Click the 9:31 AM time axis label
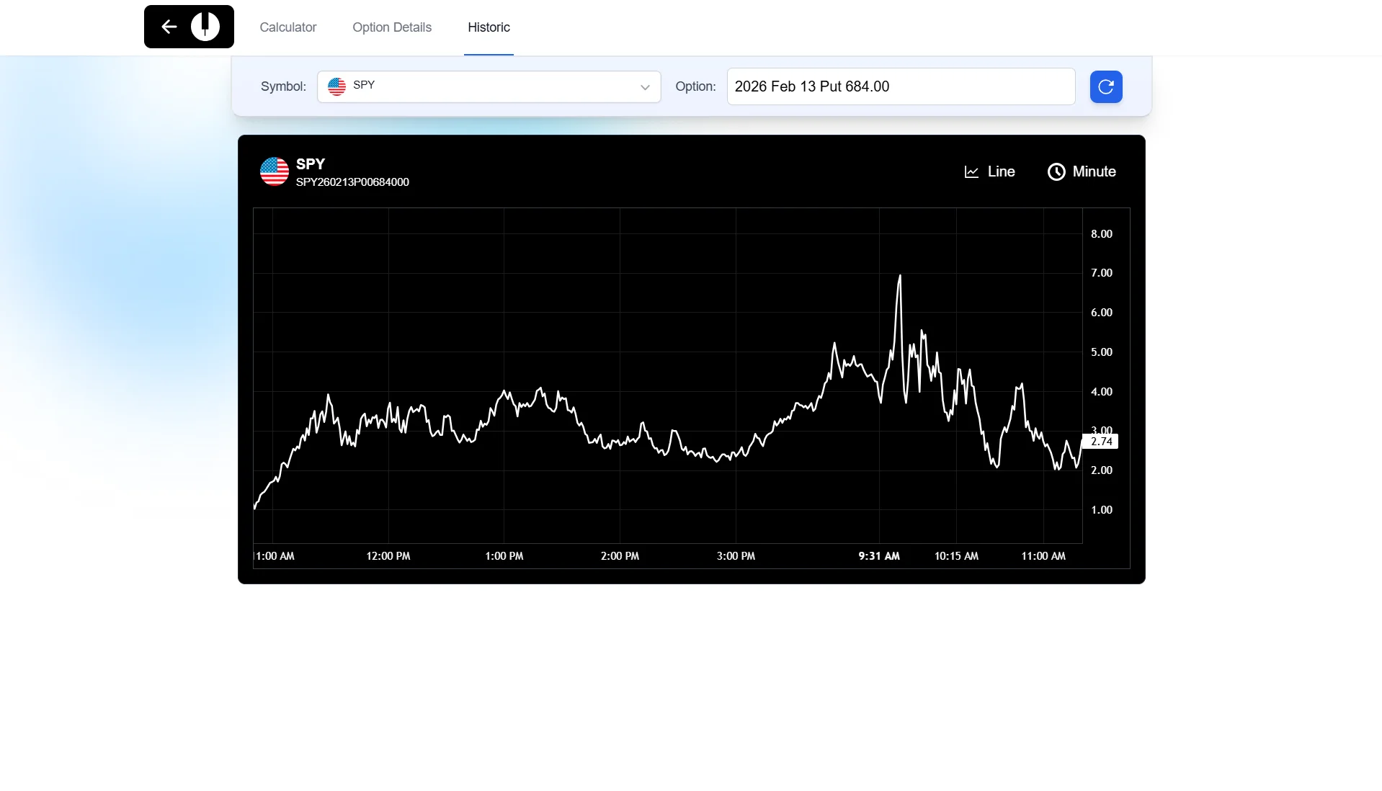The height and width of the screenshot is (791, 1382). pyautogui.click(x=879, y=556)
